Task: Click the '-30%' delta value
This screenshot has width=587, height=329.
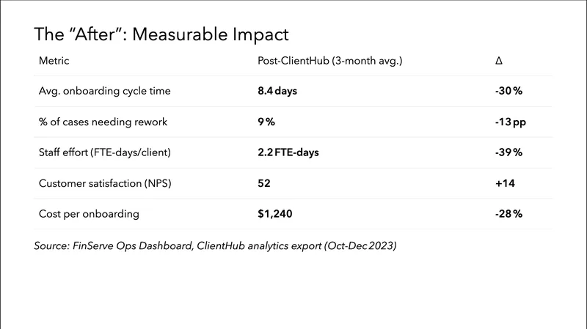Action: click(508, 91)
